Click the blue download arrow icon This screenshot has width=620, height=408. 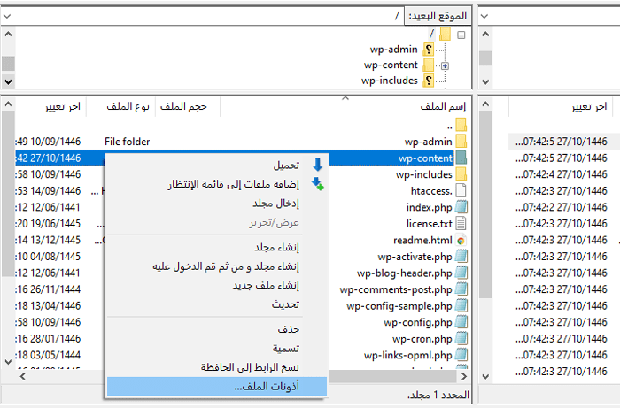317,165
